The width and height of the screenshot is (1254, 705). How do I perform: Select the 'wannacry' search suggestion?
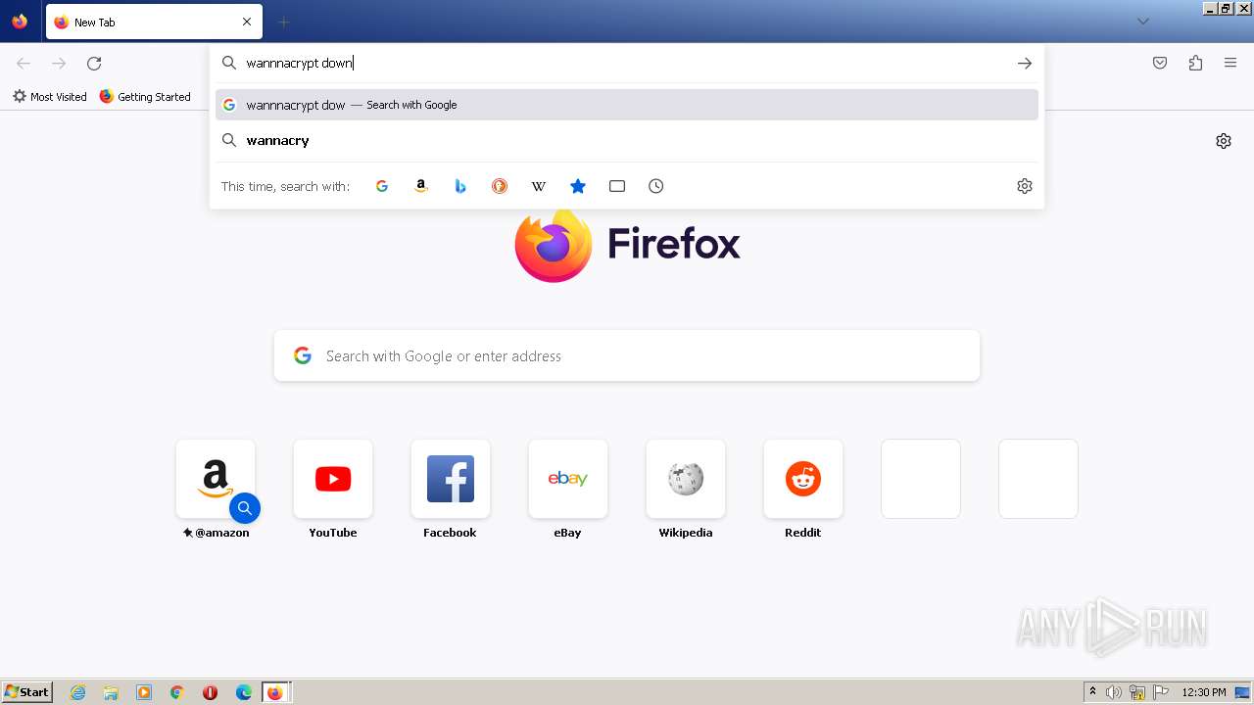627,141
